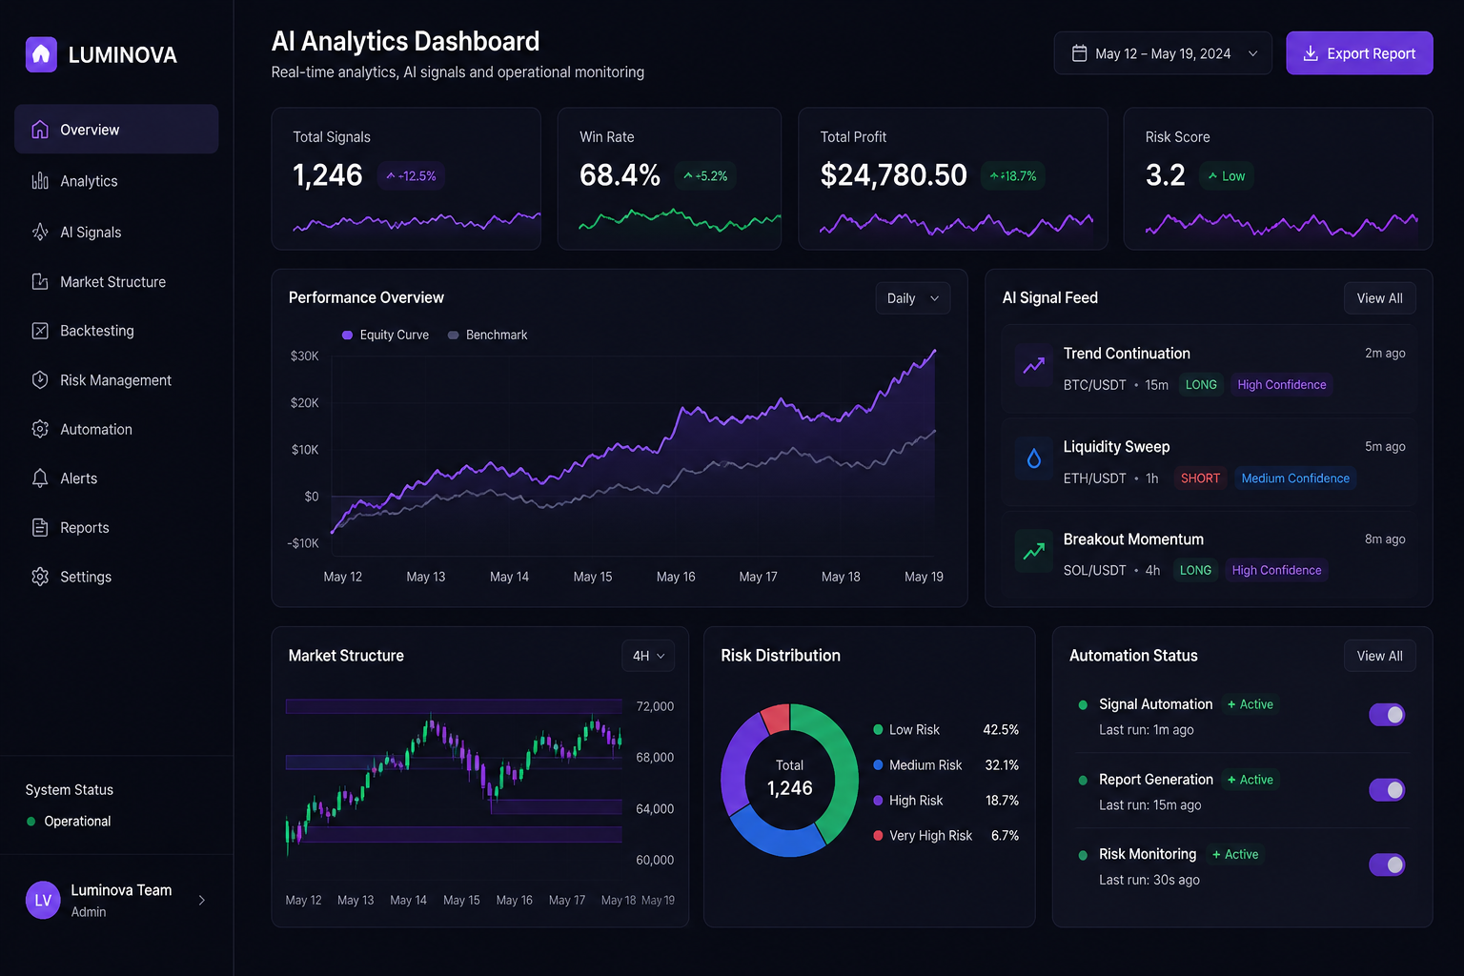Screen dimensions: 1464x976
Task: Click the Settings gear icon
Action: 40,577
